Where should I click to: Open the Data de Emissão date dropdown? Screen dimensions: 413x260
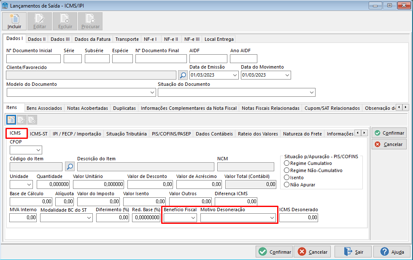click(x=235, y=75)
